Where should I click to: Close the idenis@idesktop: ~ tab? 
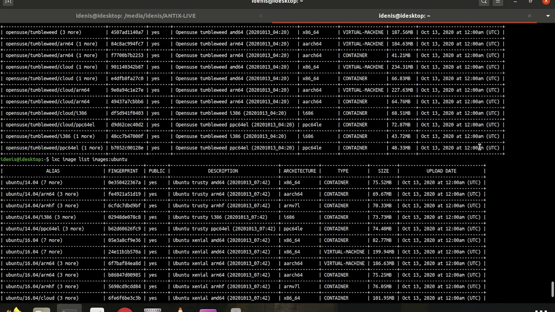pyautogui.click(x=529, y=16)
